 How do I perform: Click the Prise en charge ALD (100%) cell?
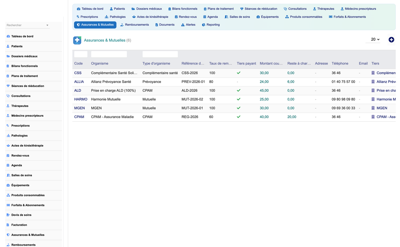tap(113, 90)
